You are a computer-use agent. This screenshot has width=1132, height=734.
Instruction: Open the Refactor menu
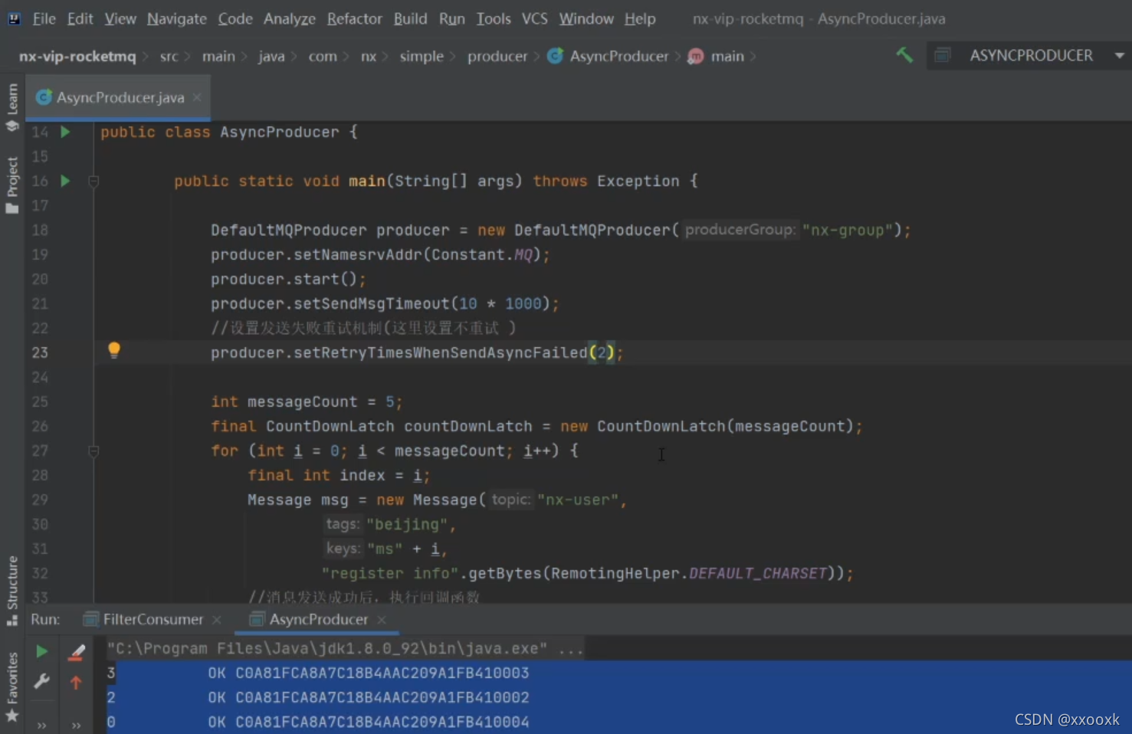[x=354, y=18]
